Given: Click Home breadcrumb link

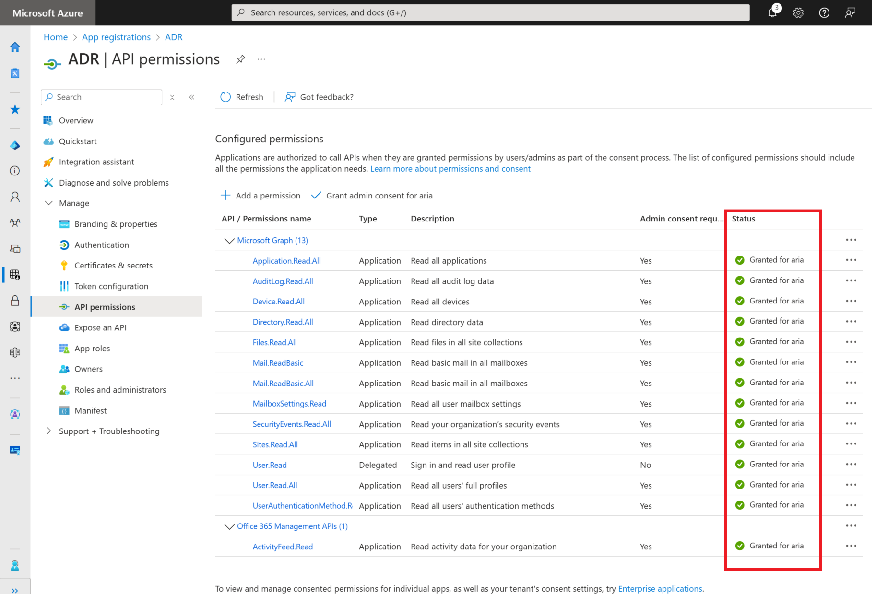Looking at the screenshot, I should tap(56, 37).
